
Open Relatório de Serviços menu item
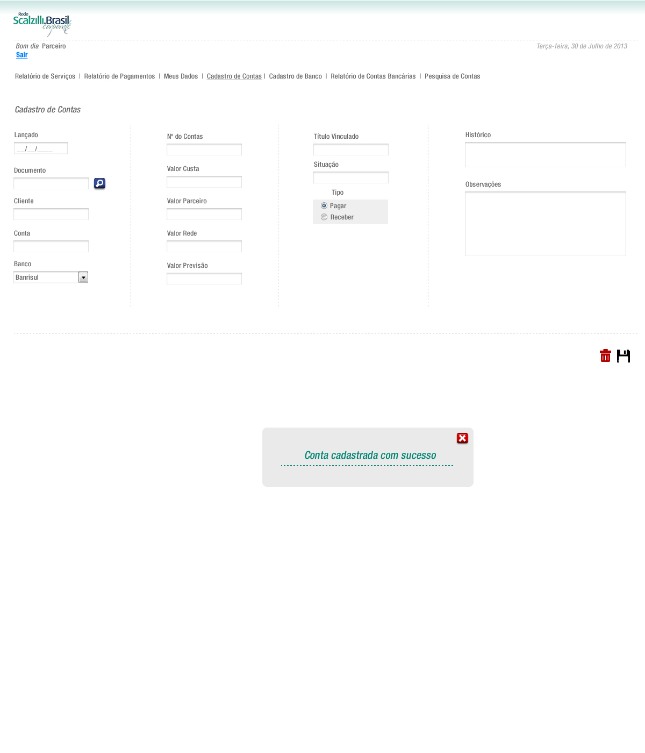pyautogui.click(x=45, y=76)
